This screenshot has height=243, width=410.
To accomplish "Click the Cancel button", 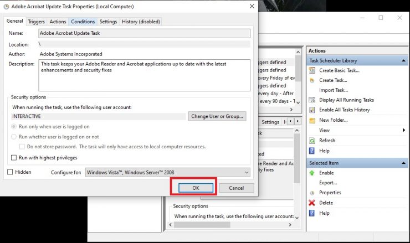I will [x=237, y=188].
